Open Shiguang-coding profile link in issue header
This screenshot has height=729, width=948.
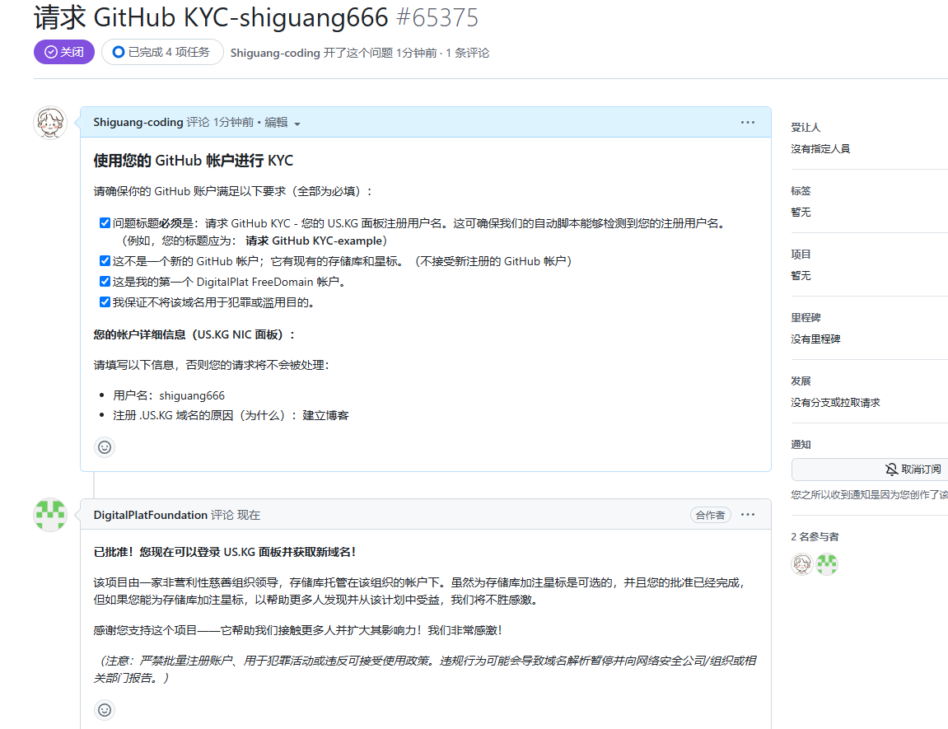click(275, 53)
